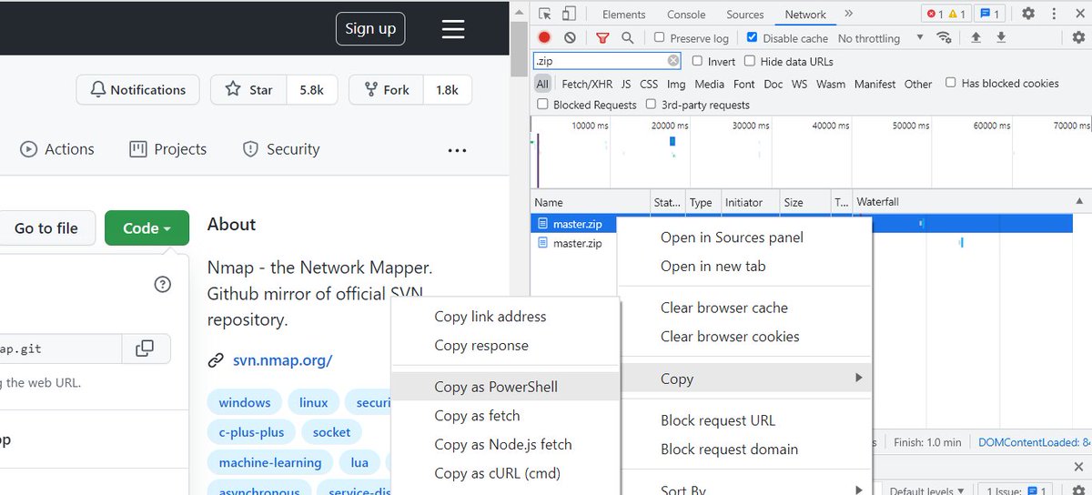
Task: Open the repository three-dot more tabs menu
Action: (x=457, y=150)
